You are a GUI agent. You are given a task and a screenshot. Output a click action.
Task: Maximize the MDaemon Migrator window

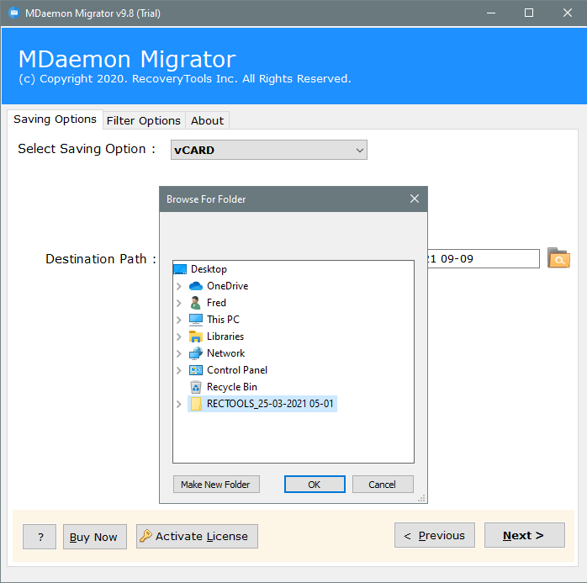click(x=529, y=13)
